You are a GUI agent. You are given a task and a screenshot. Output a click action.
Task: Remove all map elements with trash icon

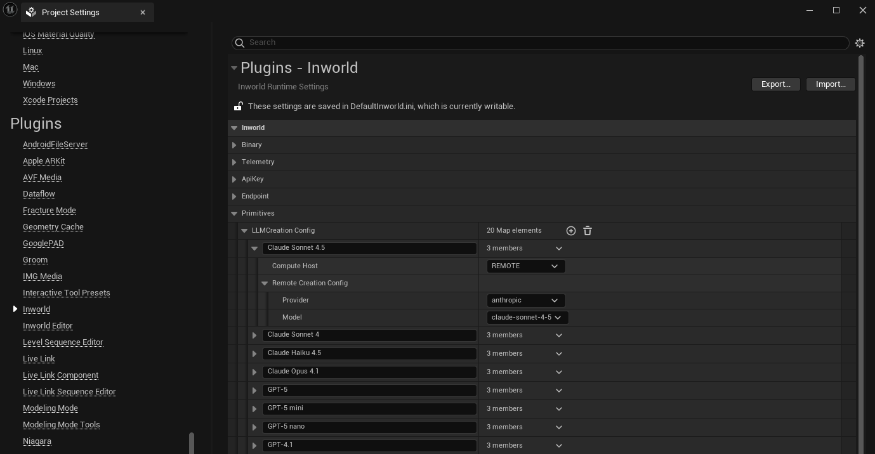click(x=588, y=231)
